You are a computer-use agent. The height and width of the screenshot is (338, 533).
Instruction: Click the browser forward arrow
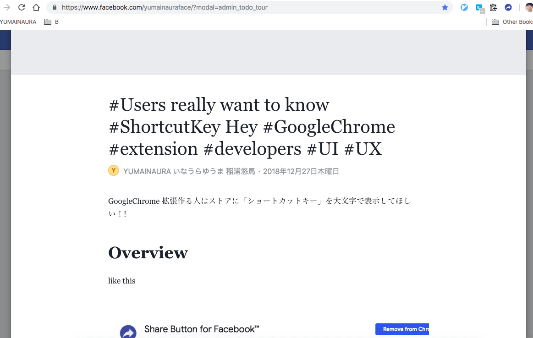(x=6, y=7)
